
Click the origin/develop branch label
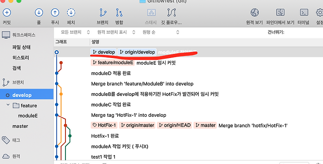137,52
